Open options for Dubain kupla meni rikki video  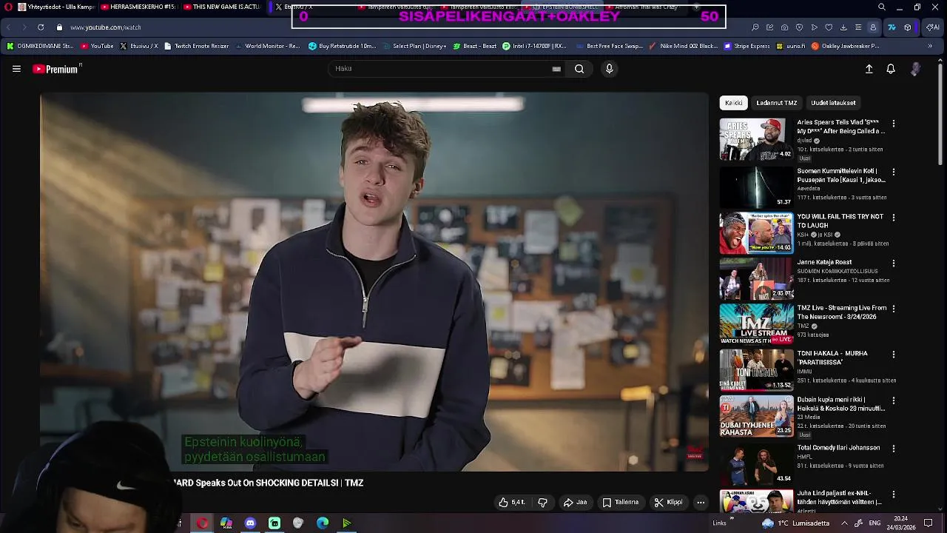[893, 400]
